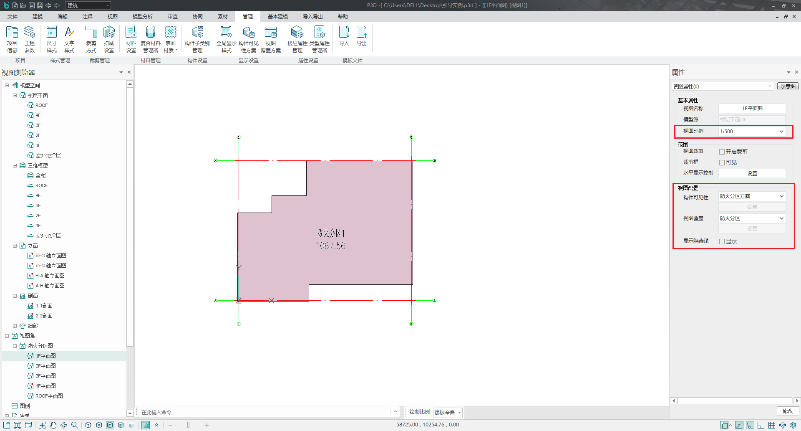Click the zoom slider in status bar
The image size is (801, 431).
click(x=189, y=425)
